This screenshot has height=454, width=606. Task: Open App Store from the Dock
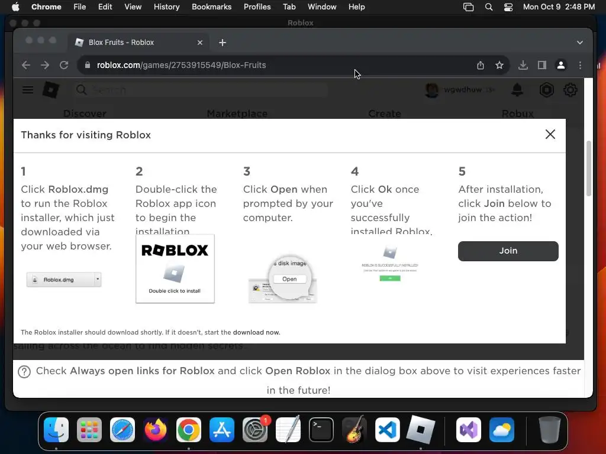click(222, 430)
